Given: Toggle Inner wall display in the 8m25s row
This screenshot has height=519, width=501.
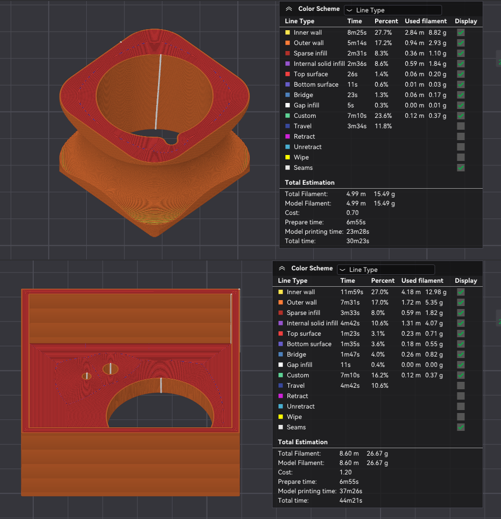Looking at the screenshot, I should click(x=460, y=33).
